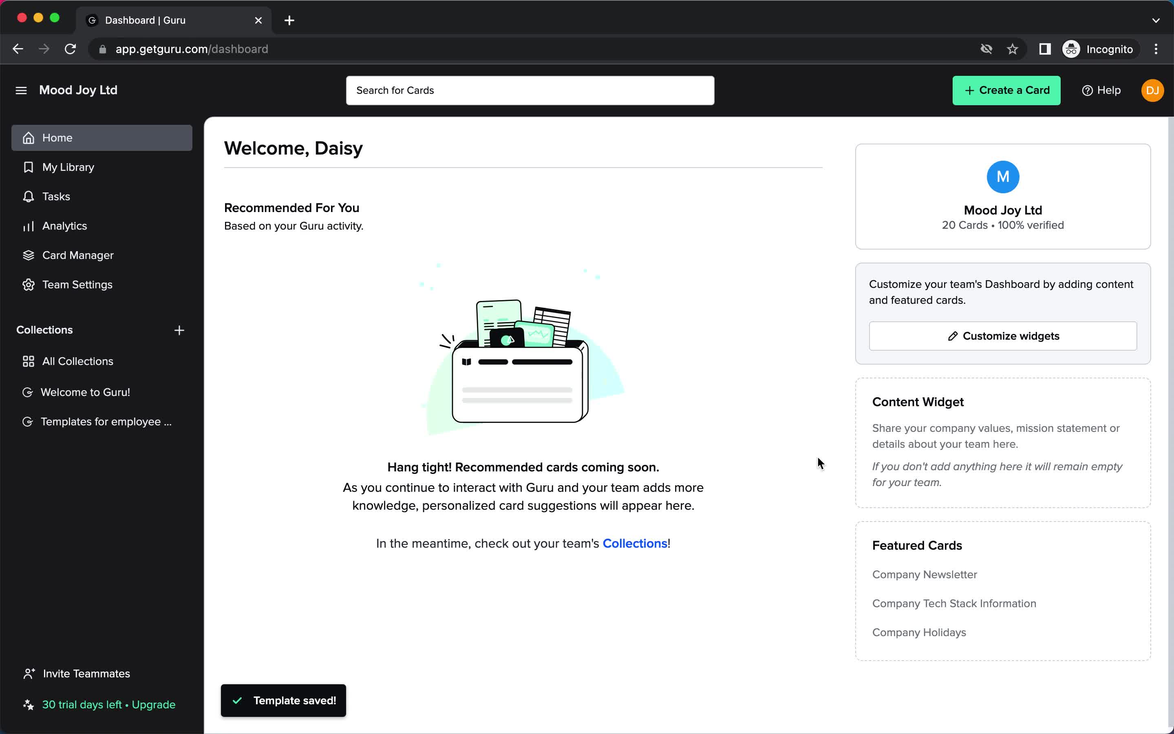Click Customize widgets button
This screenshot has width=1174, height=734.
pyautogui.click(x=1002, y=336)
